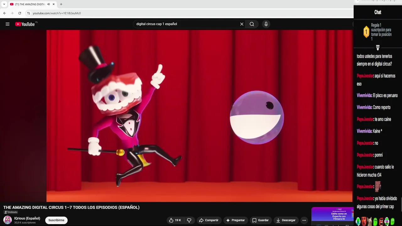Click the browser forward arrow
The image size is (402, 226).
pyautogui.click(x=12, y=13)
